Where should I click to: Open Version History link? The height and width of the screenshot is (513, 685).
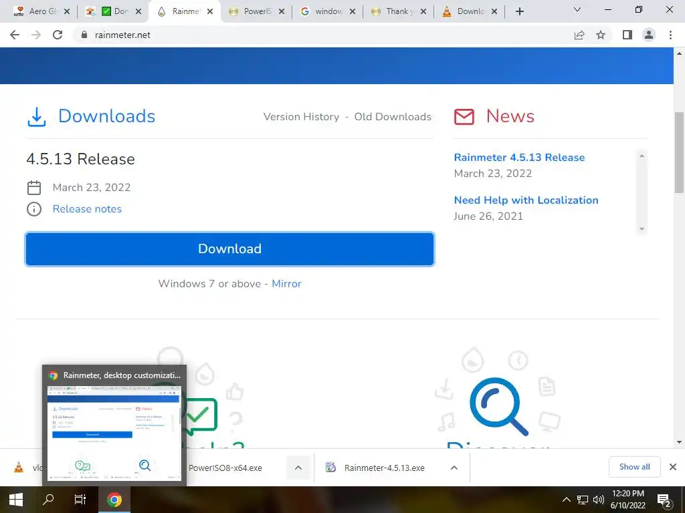(x=301, y=116)
